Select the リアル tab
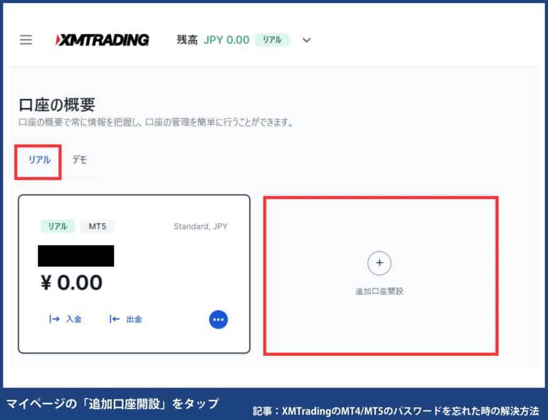Image resolution: width=548 pixels, height=420 pixels. coord(40,160)
